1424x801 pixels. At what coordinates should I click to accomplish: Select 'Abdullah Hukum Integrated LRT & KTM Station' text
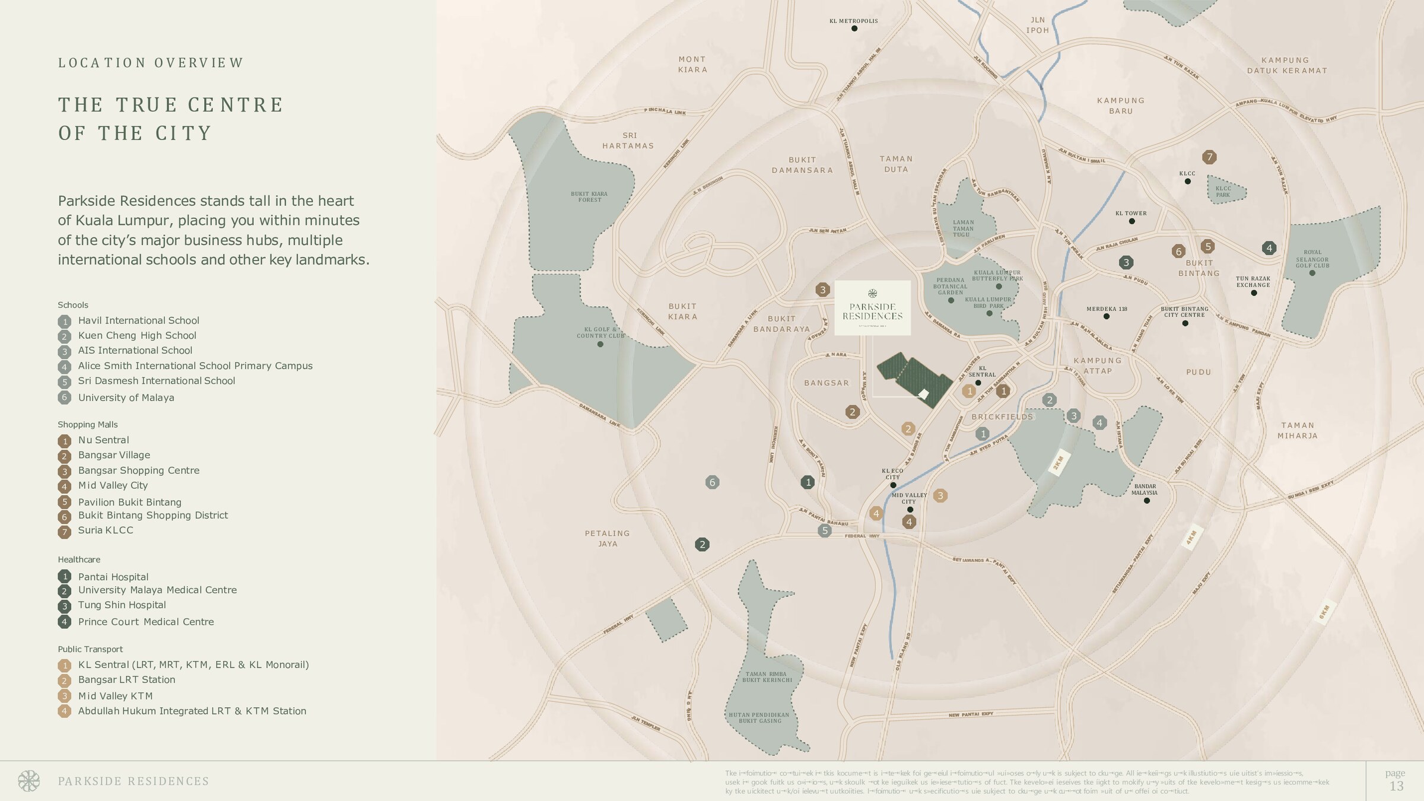(192, 711)
